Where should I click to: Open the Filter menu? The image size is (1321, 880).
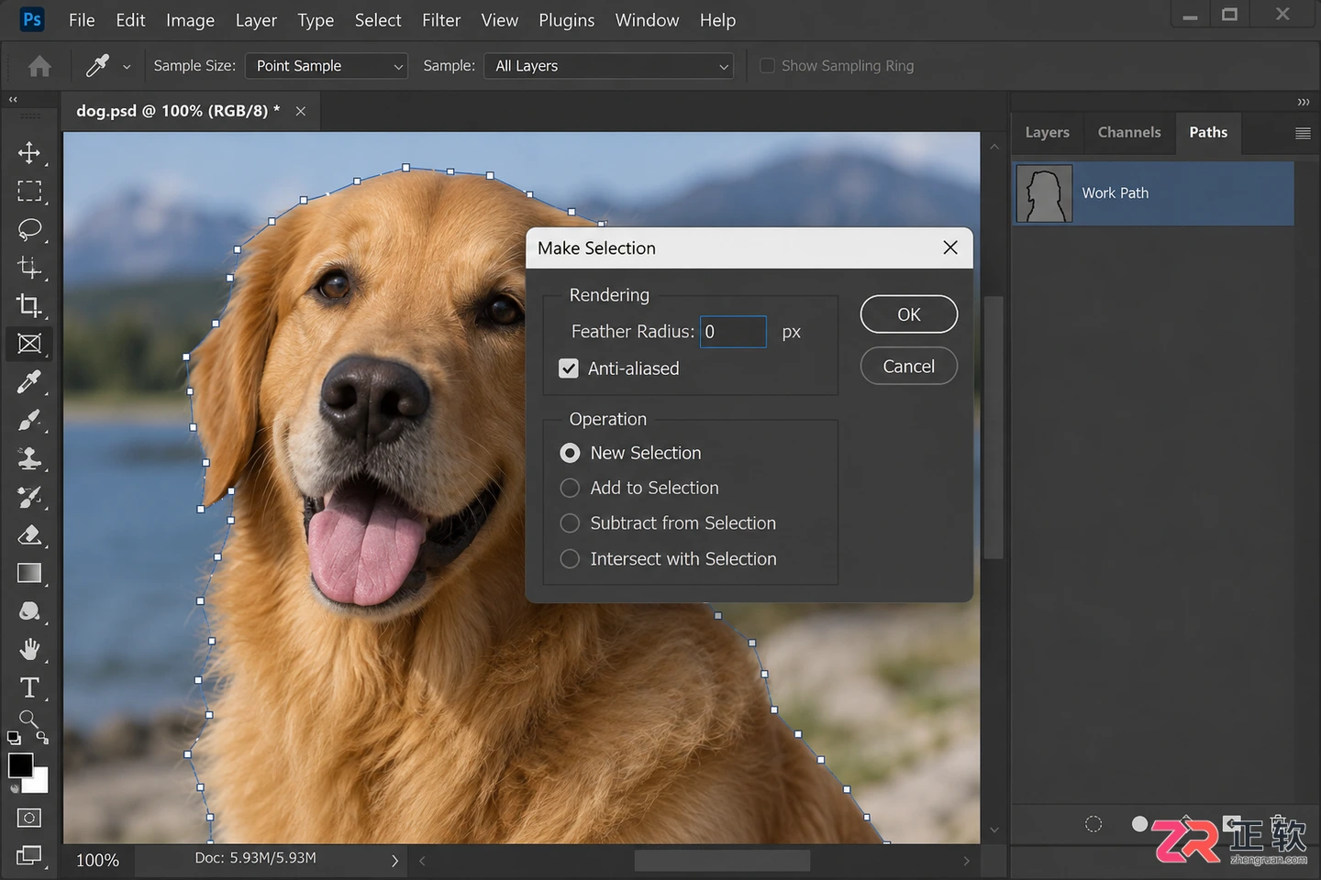[441, 20]
